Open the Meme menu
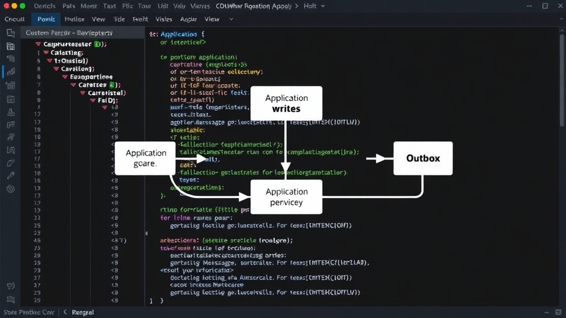This screenshot has width=566, height=318. click(x=89, y=6)
